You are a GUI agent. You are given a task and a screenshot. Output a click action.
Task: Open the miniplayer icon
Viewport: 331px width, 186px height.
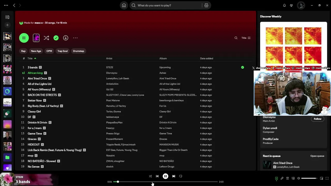point(321,178)
